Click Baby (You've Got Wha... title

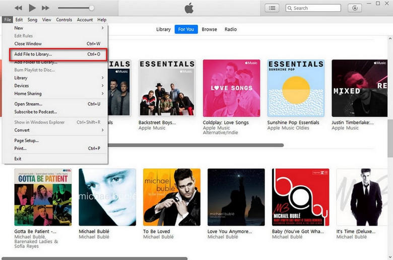pos(298,231)
